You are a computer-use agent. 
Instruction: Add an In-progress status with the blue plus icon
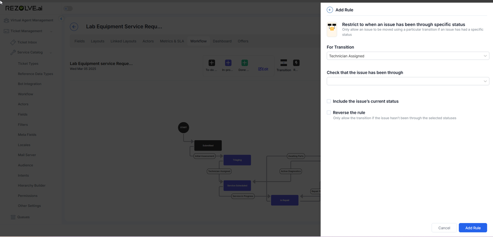point(228,63)
